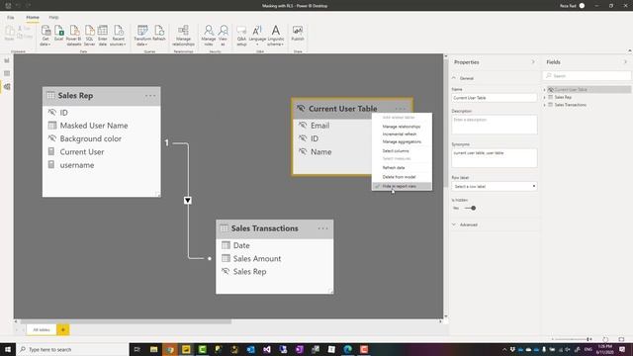Open Task View on taskbar
Viewport: 633px width, 356px height.
click(136, 349)
